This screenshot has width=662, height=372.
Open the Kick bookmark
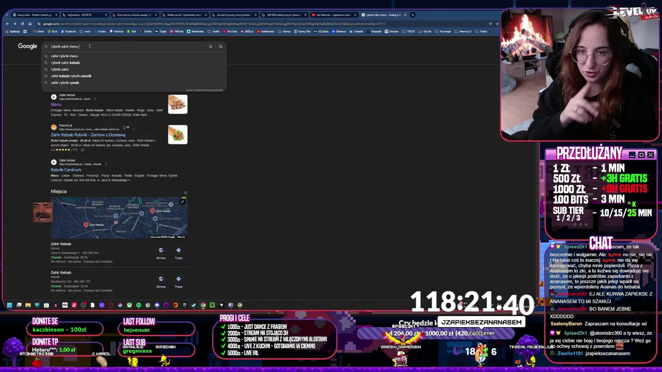point(131,32)
